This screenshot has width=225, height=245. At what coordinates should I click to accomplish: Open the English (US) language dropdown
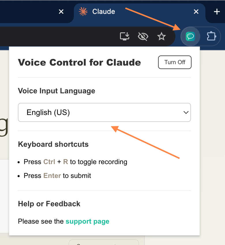point(104,112)
